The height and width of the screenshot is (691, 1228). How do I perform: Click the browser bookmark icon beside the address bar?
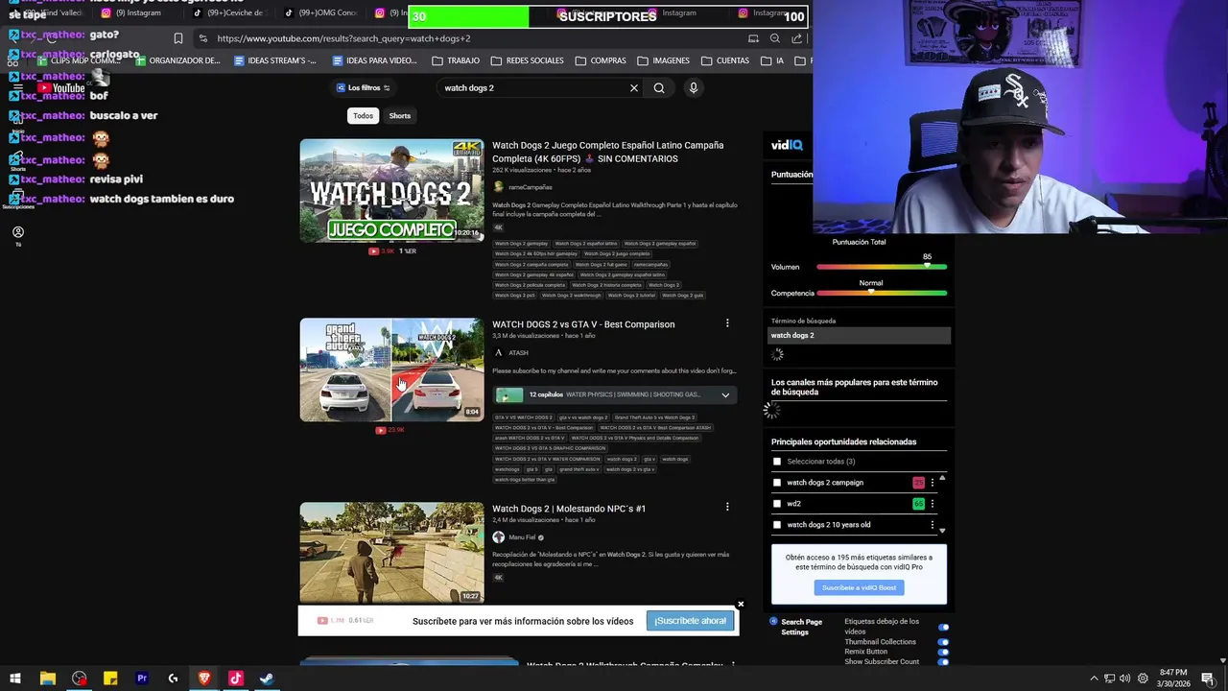(x=177, y=38)
